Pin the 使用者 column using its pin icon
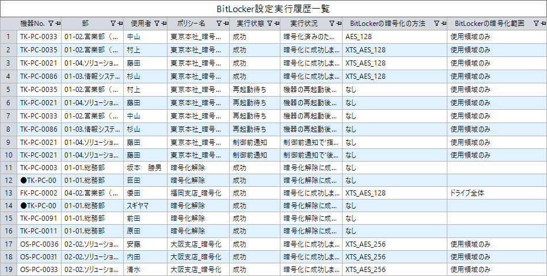The height and width of the screenshot is (276, 547). [164, 24]
